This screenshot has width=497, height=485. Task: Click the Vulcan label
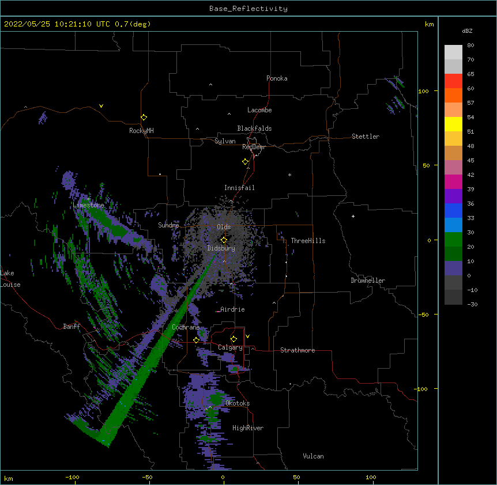(x=313, y=456)
